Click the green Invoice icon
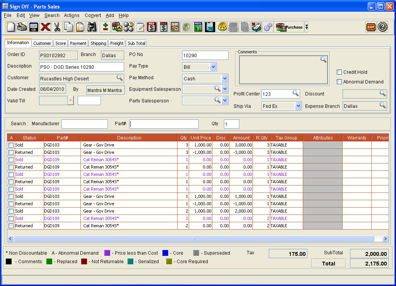This screenshot has width=396, height=286. 198,27
